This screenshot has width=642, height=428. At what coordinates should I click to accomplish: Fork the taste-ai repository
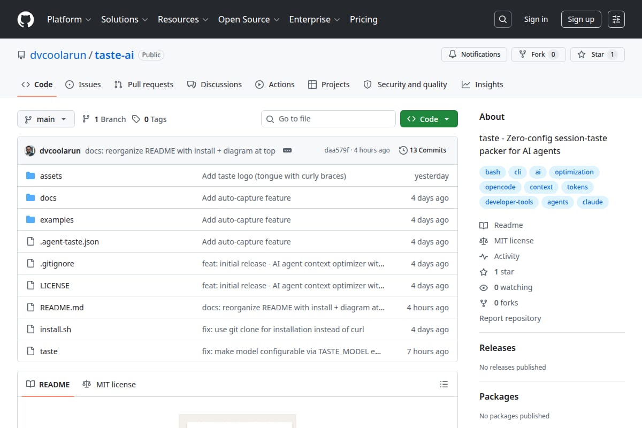click(x=539, y=55)
